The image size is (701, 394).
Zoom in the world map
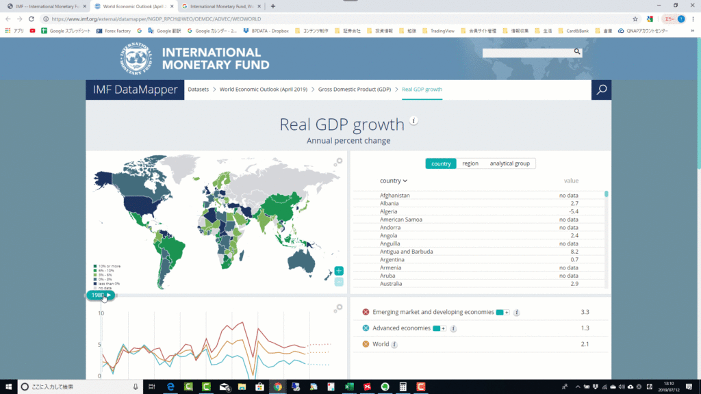tap(339, 271)
